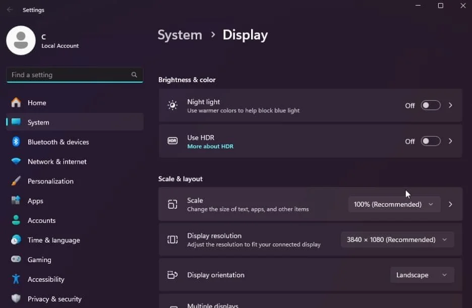Image resolution: width=472 pixels, height=308 pixels.
Task: Click the Gaming controller icon
Action: pyautogui.click(x=16, y=259)
